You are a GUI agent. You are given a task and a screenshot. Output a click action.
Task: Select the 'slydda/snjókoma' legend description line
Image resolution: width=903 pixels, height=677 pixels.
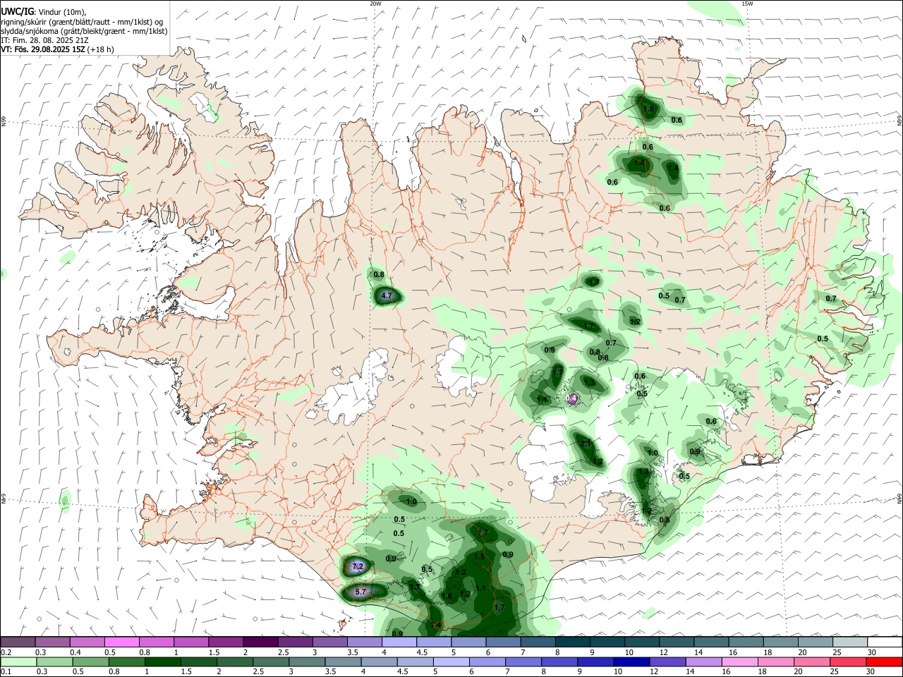point(84,31)
